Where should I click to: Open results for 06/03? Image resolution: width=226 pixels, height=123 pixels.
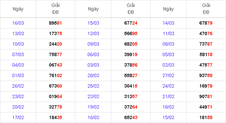[x=93, y=54]
